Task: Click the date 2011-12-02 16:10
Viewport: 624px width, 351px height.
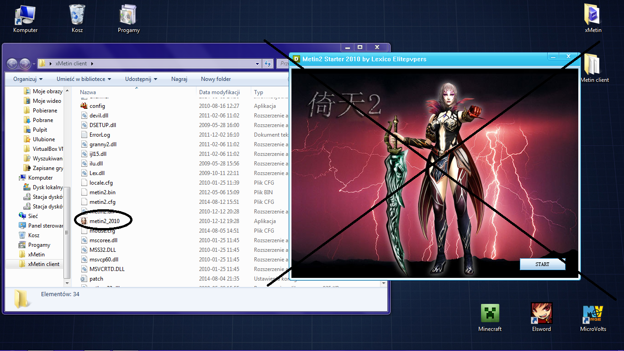Action: point(219,135)
